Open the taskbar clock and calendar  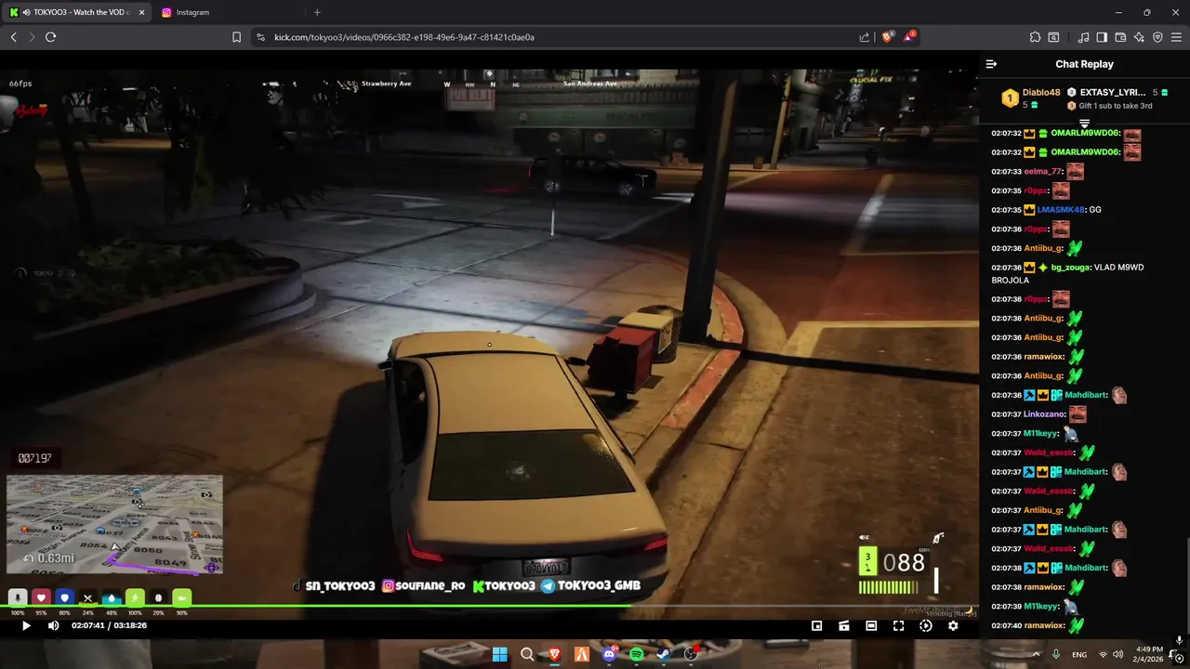(x=1149, y=654)
